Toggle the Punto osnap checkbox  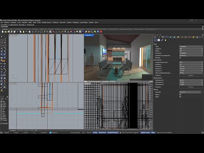(1, 105)
